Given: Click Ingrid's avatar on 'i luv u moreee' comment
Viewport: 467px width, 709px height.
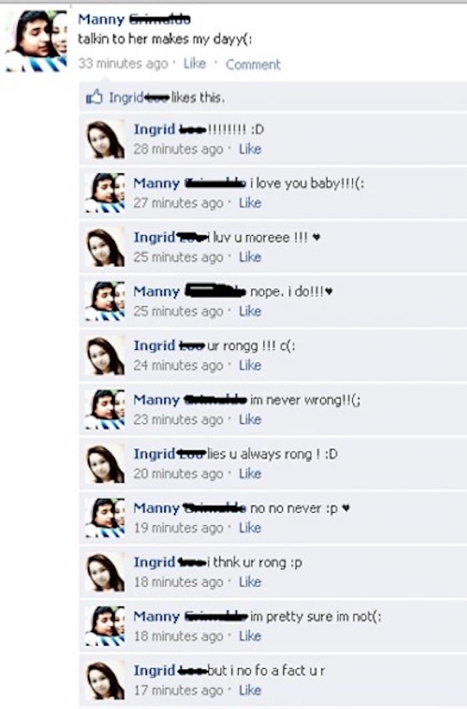Looking at the screenshot, I should click(x=105, y=247).
